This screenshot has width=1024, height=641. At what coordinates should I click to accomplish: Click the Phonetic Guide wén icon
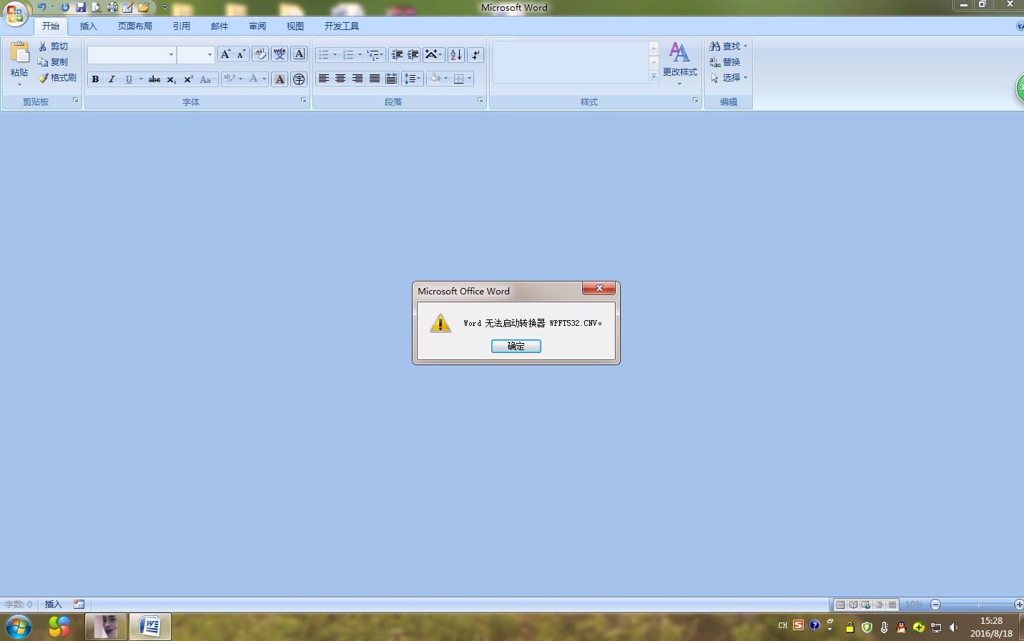(280, 54)
